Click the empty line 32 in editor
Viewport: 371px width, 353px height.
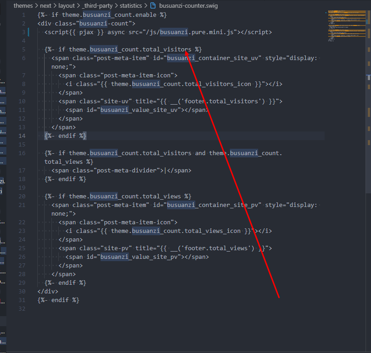pos(137,309)
